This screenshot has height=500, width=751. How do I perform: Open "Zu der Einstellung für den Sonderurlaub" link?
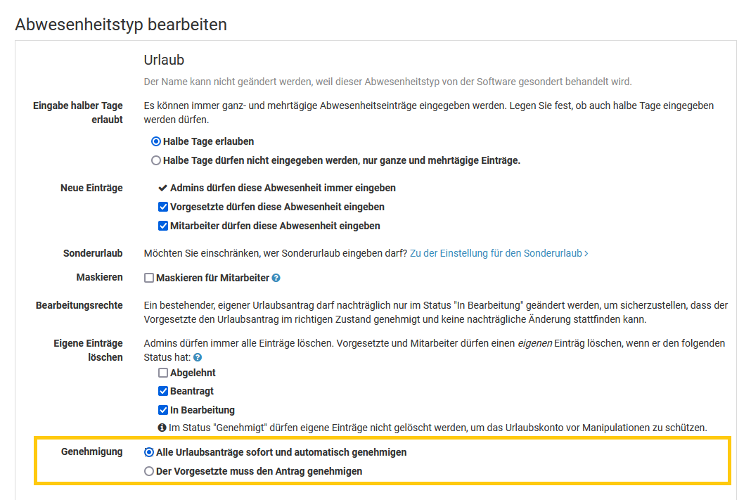click(x=499, y=253)
